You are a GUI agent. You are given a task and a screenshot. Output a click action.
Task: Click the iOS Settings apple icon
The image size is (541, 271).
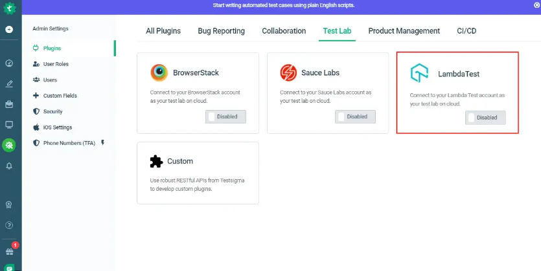36,127
